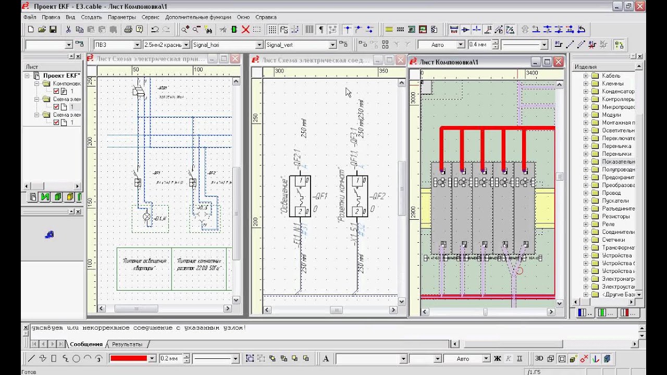
Task: Click the text tool letter A icon
Action: [326, 358]
